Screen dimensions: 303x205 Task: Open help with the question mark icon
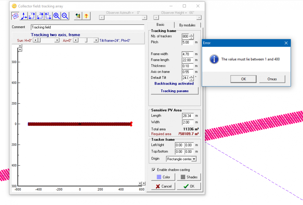click(86, 16)
